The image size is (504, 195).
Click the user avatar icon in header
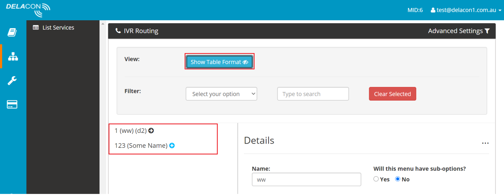[x=433, y=10]
